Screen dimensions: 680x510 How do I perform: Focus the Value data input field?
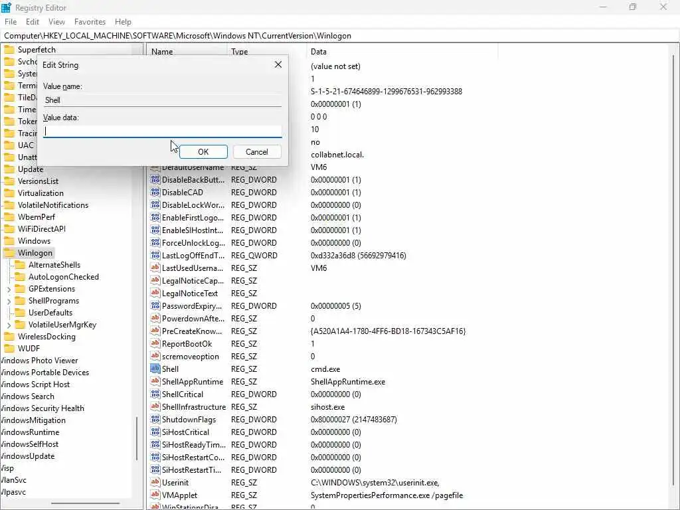tap(163, 131)
